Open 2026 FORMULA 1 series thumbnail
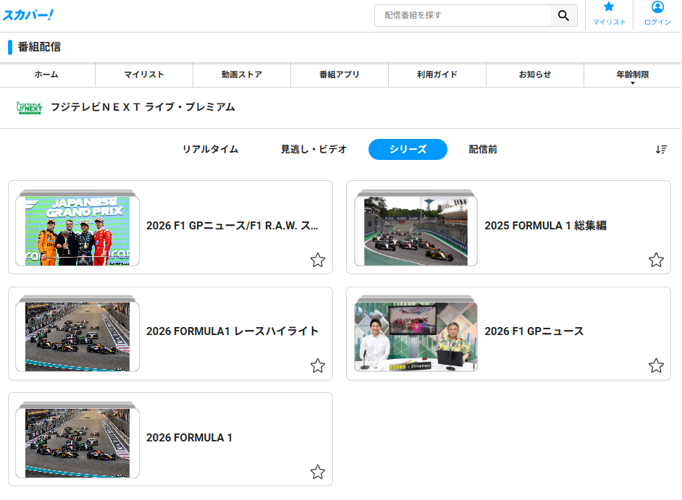682x500 pixels. 77,443
